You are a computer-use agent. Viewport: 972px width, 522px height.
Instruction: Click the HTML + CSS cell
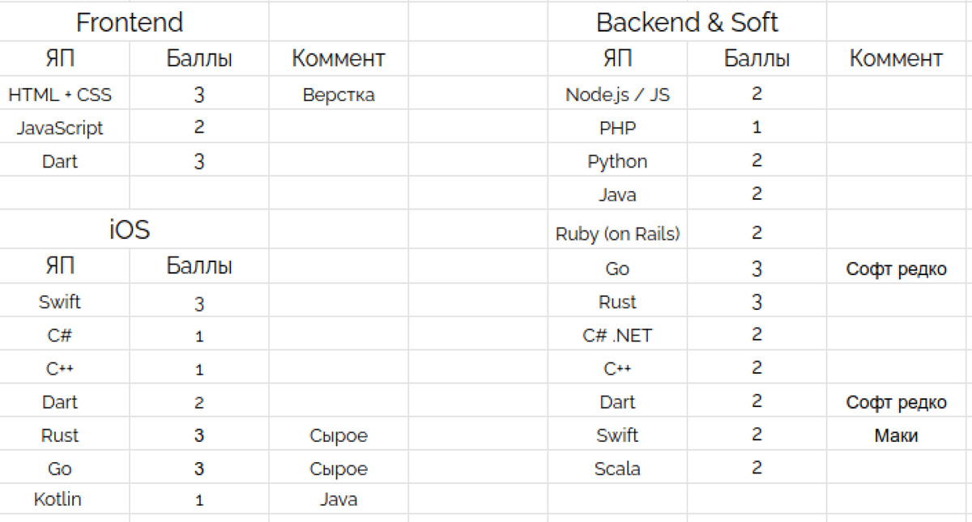point(60,95)
